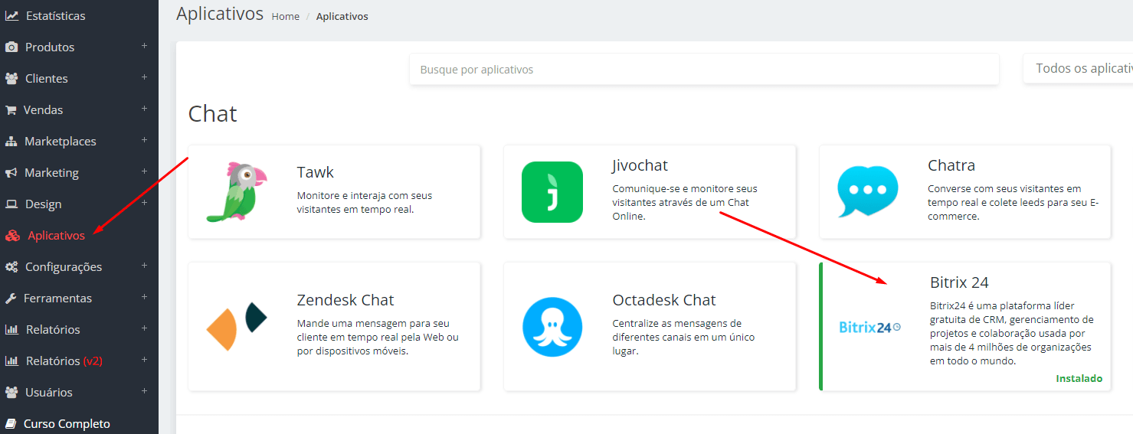Open the Bitrix 24 app title
The width and height of the screenshot is (1133, 434).
pyautogui.click(x=959, y=282)
